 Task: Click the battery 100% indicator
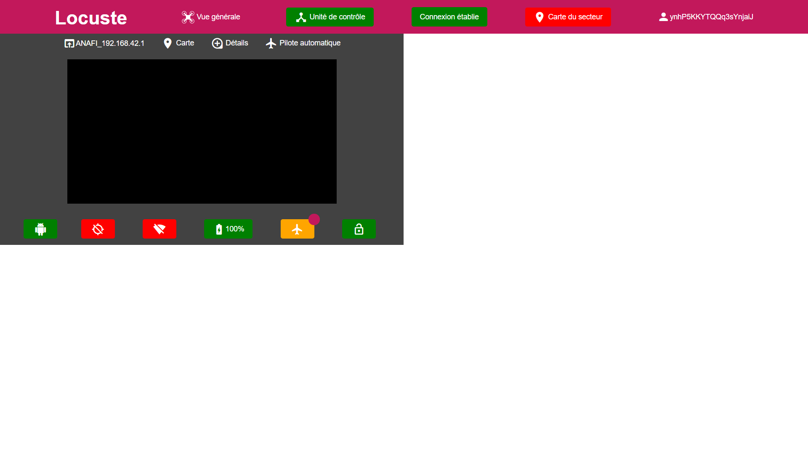point(228,229)
